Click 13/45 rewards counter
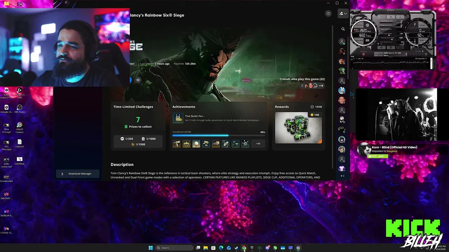 click(x=316, y=107)
